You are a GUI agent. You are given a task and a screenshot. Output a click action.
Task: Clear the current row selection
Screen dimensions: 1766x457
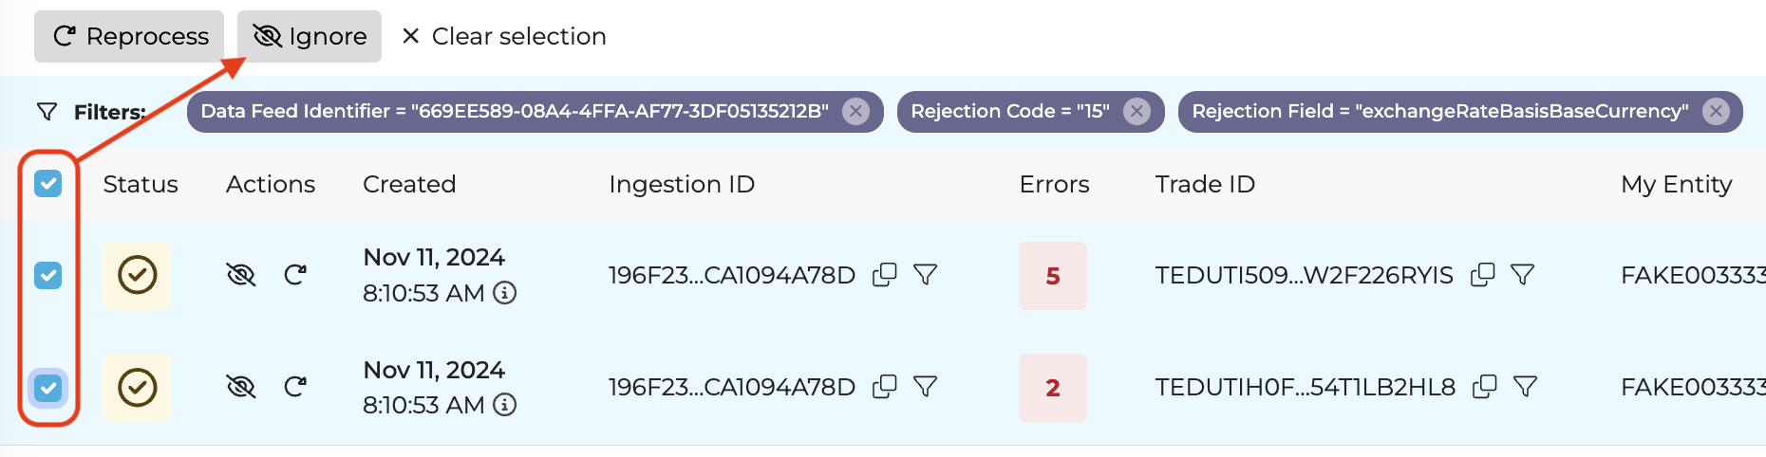[x=504, y=36]
